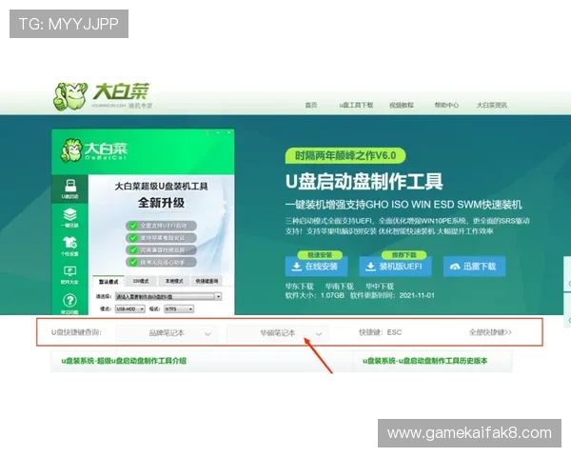Screen dimensions: 571x457
Task: Click the 在线安装 download button
Action: [x=316, y=267]
